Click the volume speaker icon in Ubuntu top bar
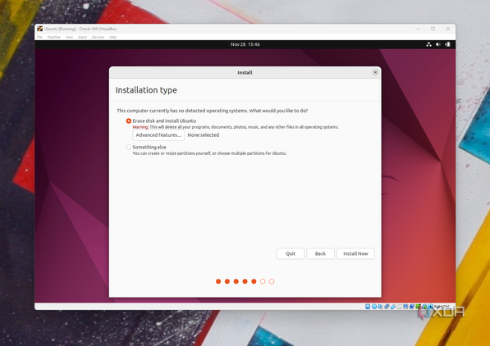 (438, 44)
